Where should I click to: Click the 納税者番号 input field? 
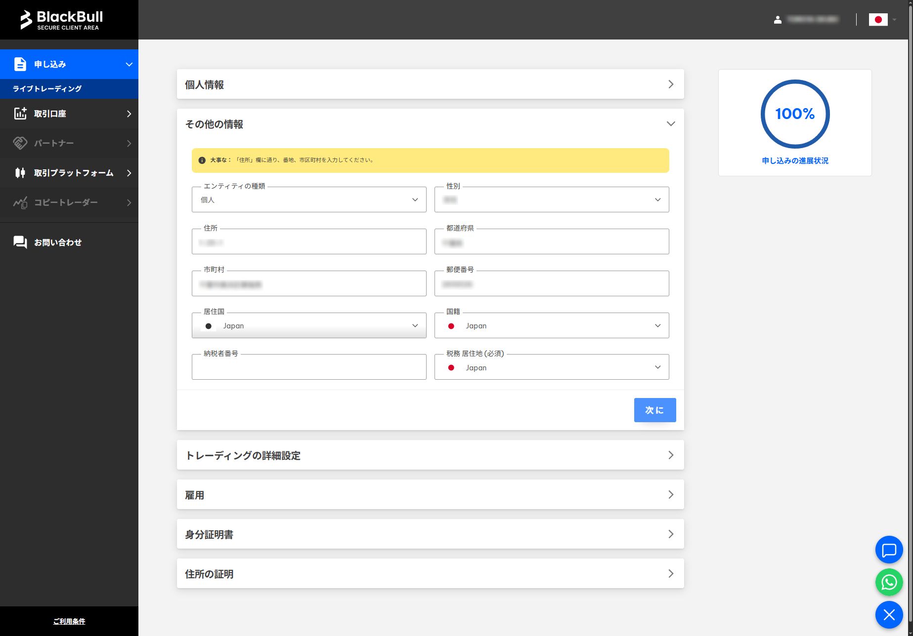308,367
